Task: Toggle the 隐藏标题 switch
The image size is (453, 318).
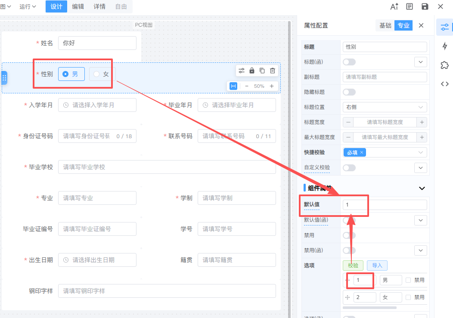Action: pos(349,92)
